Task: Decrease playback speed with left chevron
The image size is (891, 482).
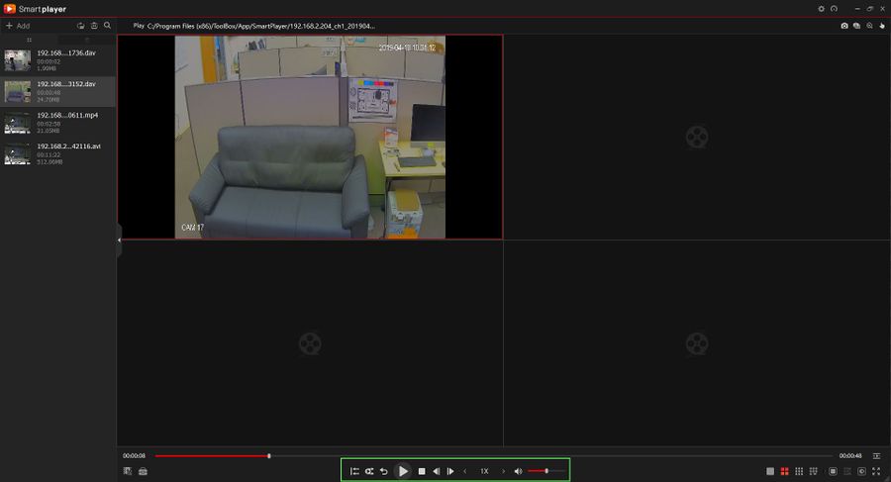Action: [x=465, y=471]
